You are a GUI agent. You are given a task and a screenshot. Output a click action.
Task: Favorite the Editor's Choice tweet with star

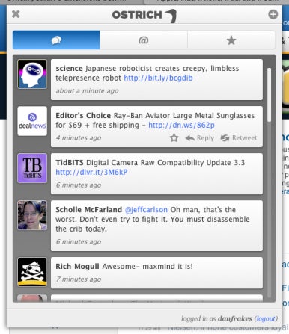click(174, 137)
